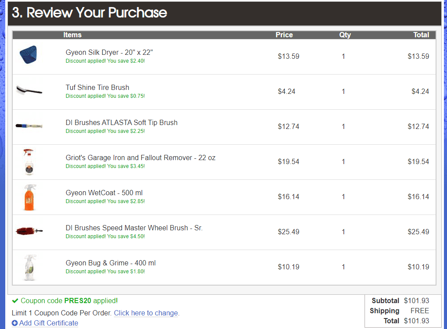447x329 pixels.
Task: Open the Add Gift Certificate link
Action: (x=48, y=323)
